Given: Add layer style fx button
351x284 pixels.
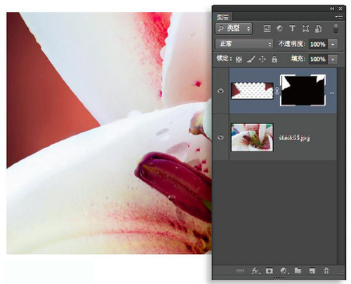Looking at the screenshot, I should 255,271.
